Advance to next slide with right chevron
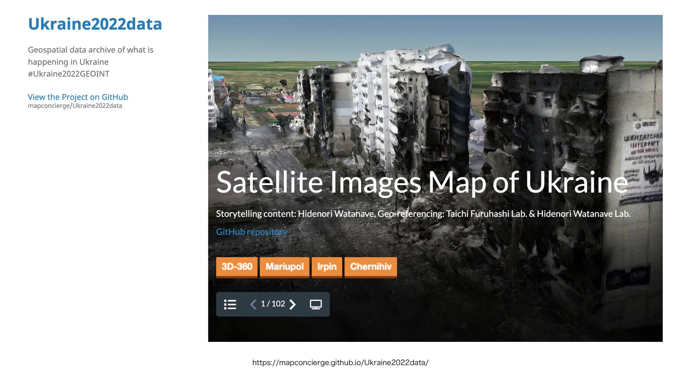Image resolution: width=681 pixels, height=383 pixels. pyautogui.click(x=293, y=304)
